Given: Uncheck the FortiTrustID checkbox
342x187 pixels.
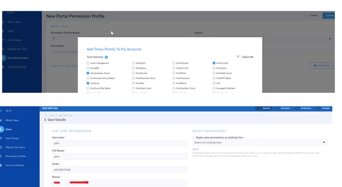Looking at the screenshot, I should click(x=214, y=63).
